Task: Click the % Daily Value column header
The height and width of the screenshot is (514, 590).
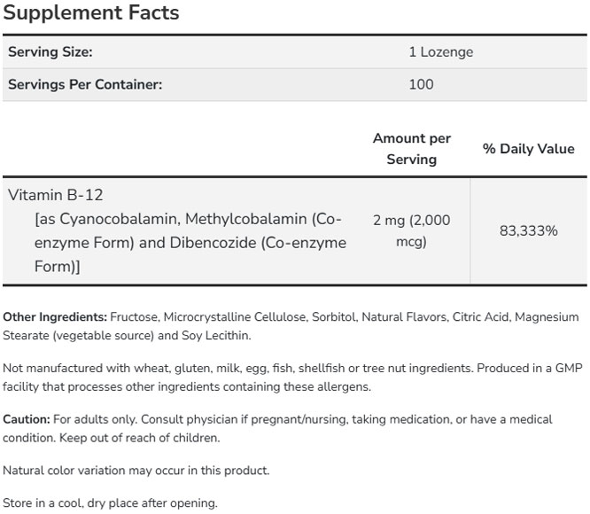Action: coord(528,149)
